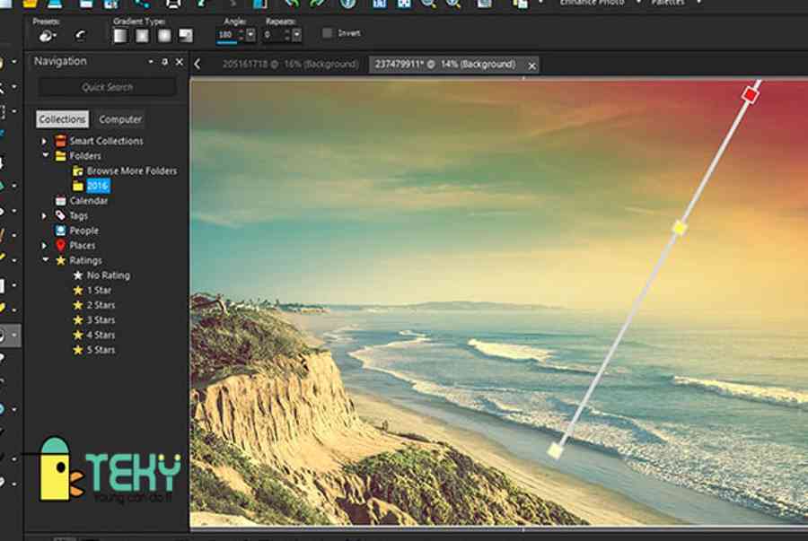Image resolution: width=808 pixels, height=541 pixels.
Task: Open Calendar in the Navigation tree
Action: coord(89,201)
